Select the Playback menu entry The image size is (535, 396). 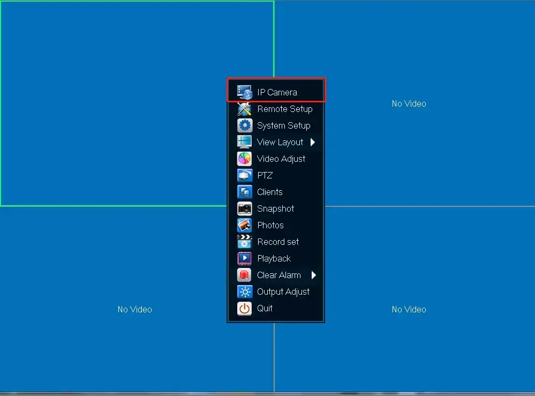click(276, 258)
